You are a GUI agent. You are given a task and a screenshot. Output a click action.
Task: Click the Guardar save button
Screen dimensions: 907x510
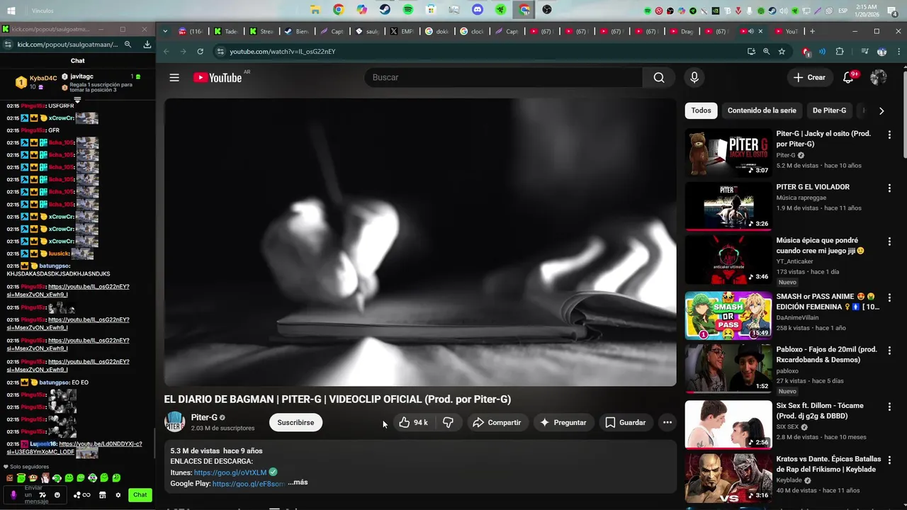pyautogui.click(x=626, y=422)
